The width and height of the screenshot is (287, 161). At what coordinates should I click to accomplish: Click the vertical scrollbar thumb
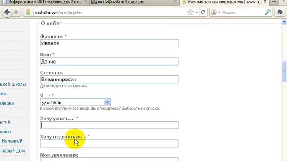pos(284,72)
